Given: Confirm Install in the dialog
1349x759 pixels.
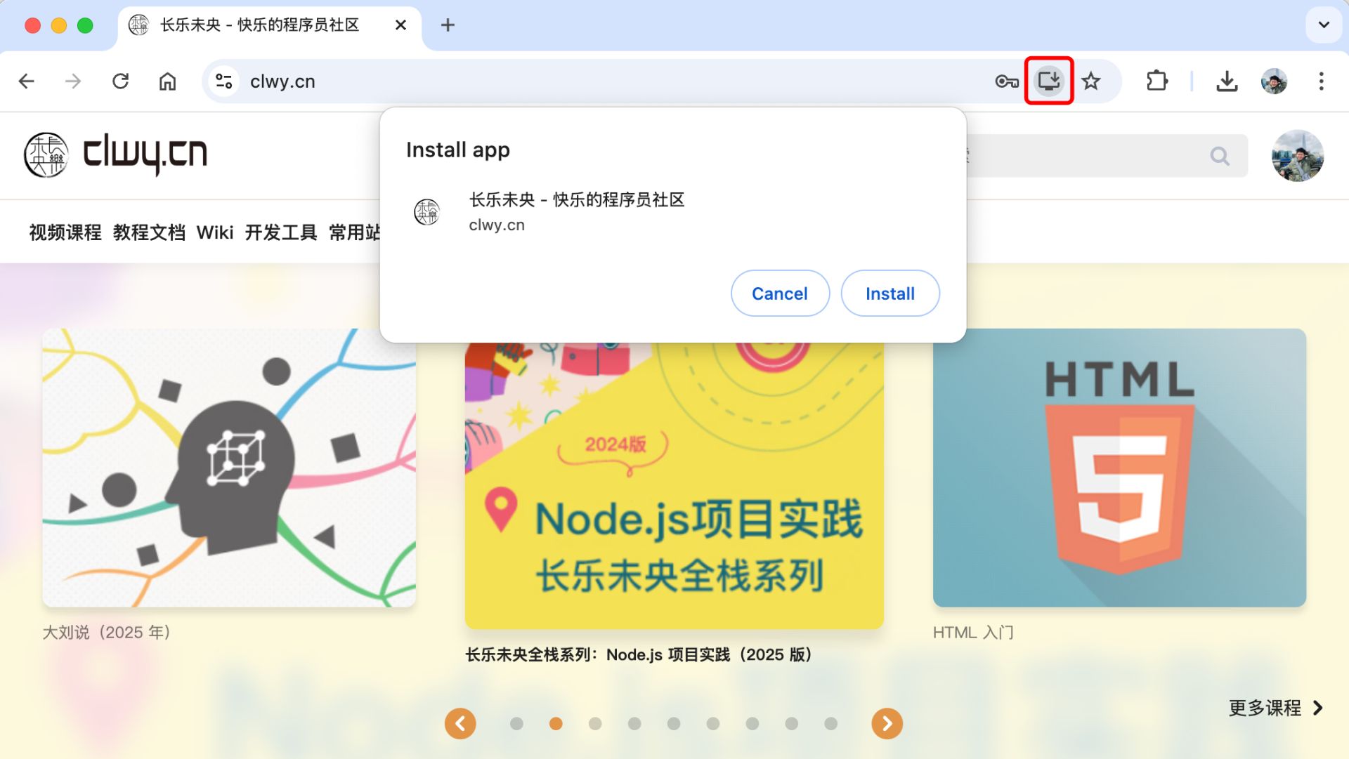Looking at the screenshot, I should click(x=890, y=293).
